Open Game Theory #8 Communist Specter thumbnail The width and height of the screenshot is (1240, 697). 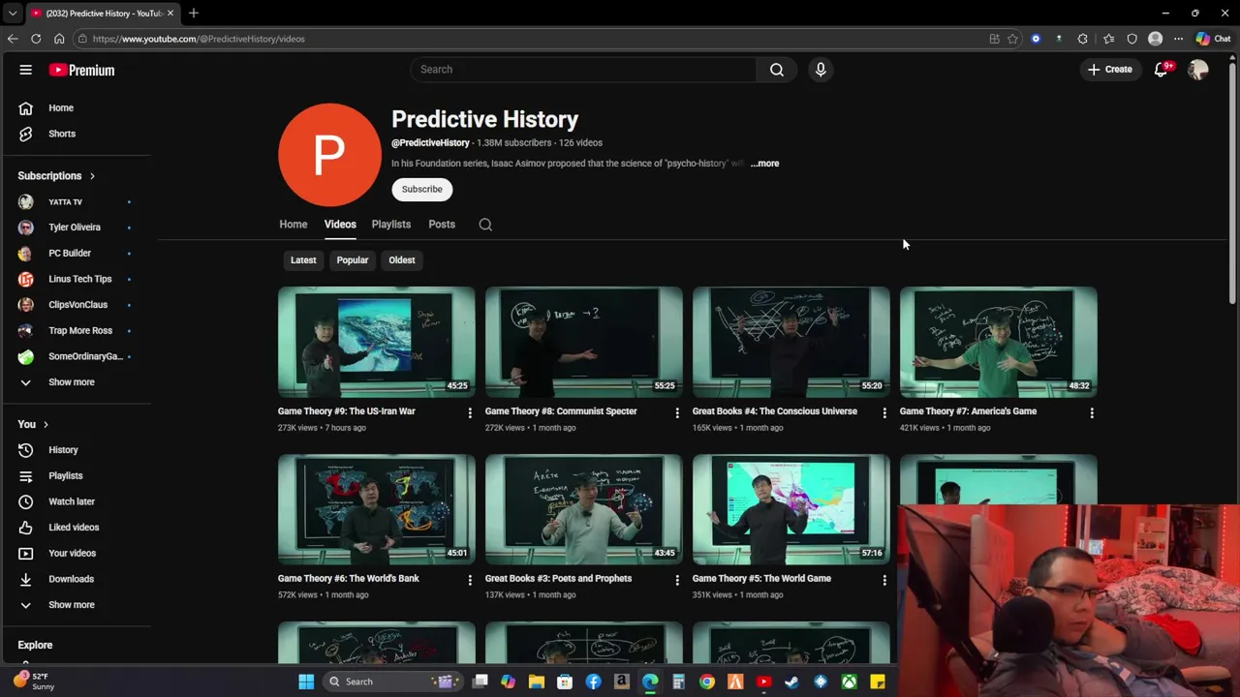584,342
